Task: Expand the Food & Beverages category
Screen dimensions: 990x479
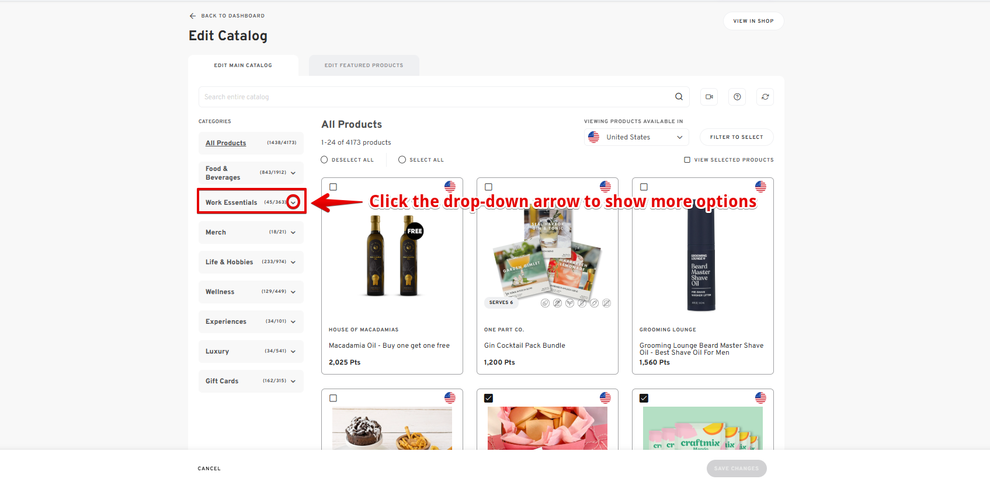Action: pos(293,173)
